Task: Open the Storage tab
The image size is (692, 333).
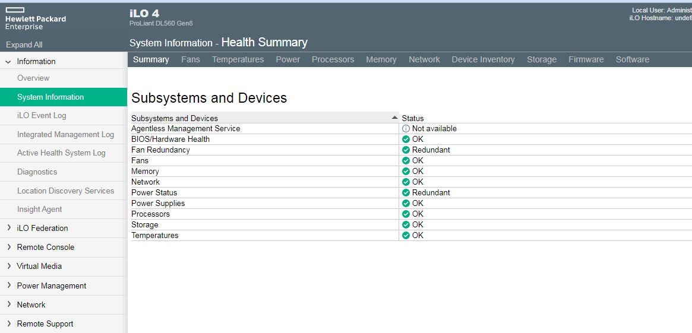Action: tap(542, 59)
